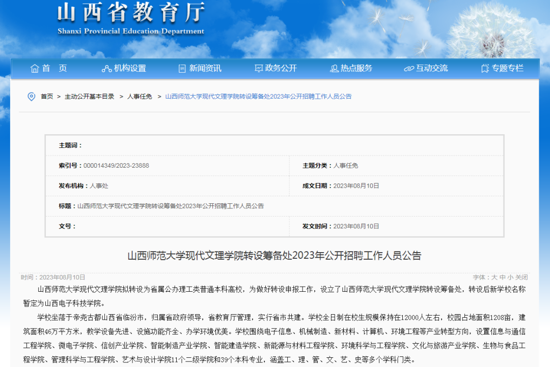
Task: Open 人事任免 breadcrumb link
Action: click(x=140, y=97)
